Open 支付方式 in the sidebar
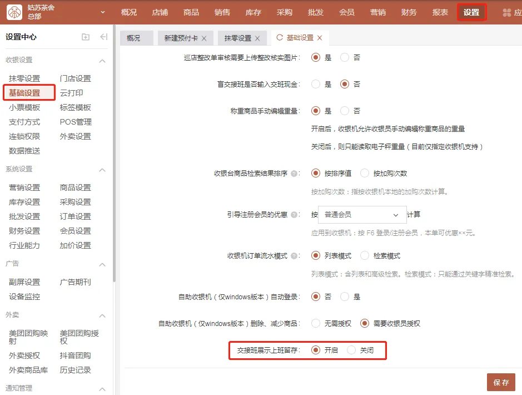Screen dimensions: 522x395 pos(24,122)
